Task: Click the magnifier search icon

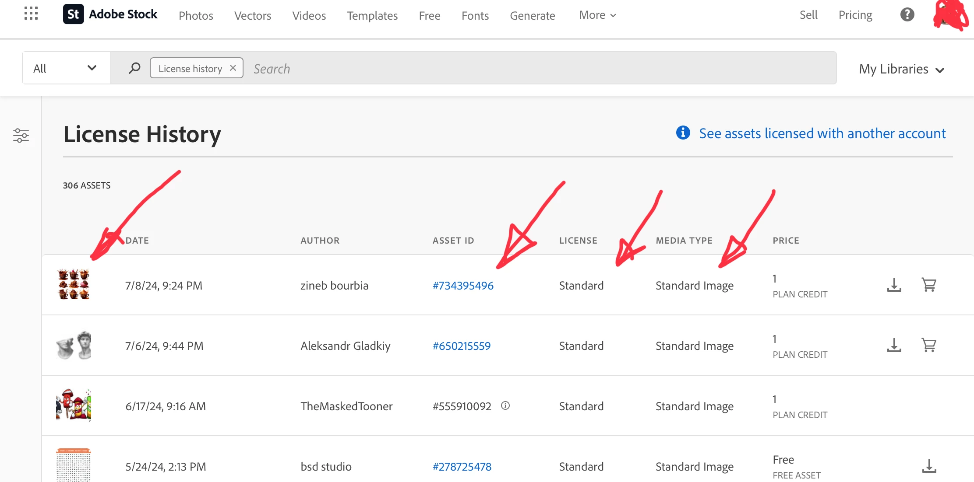Action: [134, 68]
